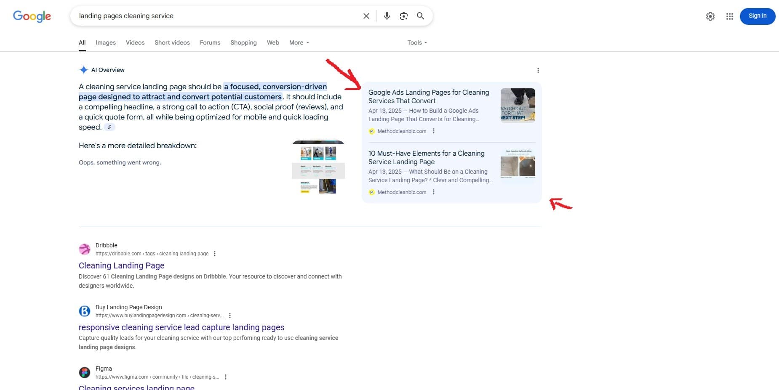Open the Tools dropdown
The width and height of the screenshot is (779, 390).
tap(417, 42)
